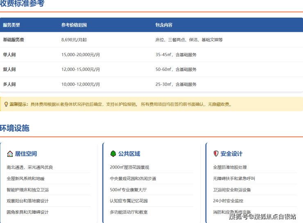Click the 环境设施 section heading
Image resolution: width=303 pixels, height=223 pixels.
pyautogui.click(x=15, y=128)
